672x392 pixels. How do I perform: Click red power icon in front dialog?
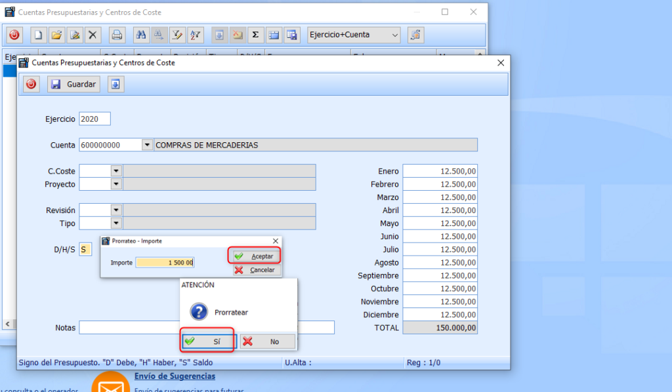(x=31, y=84)
